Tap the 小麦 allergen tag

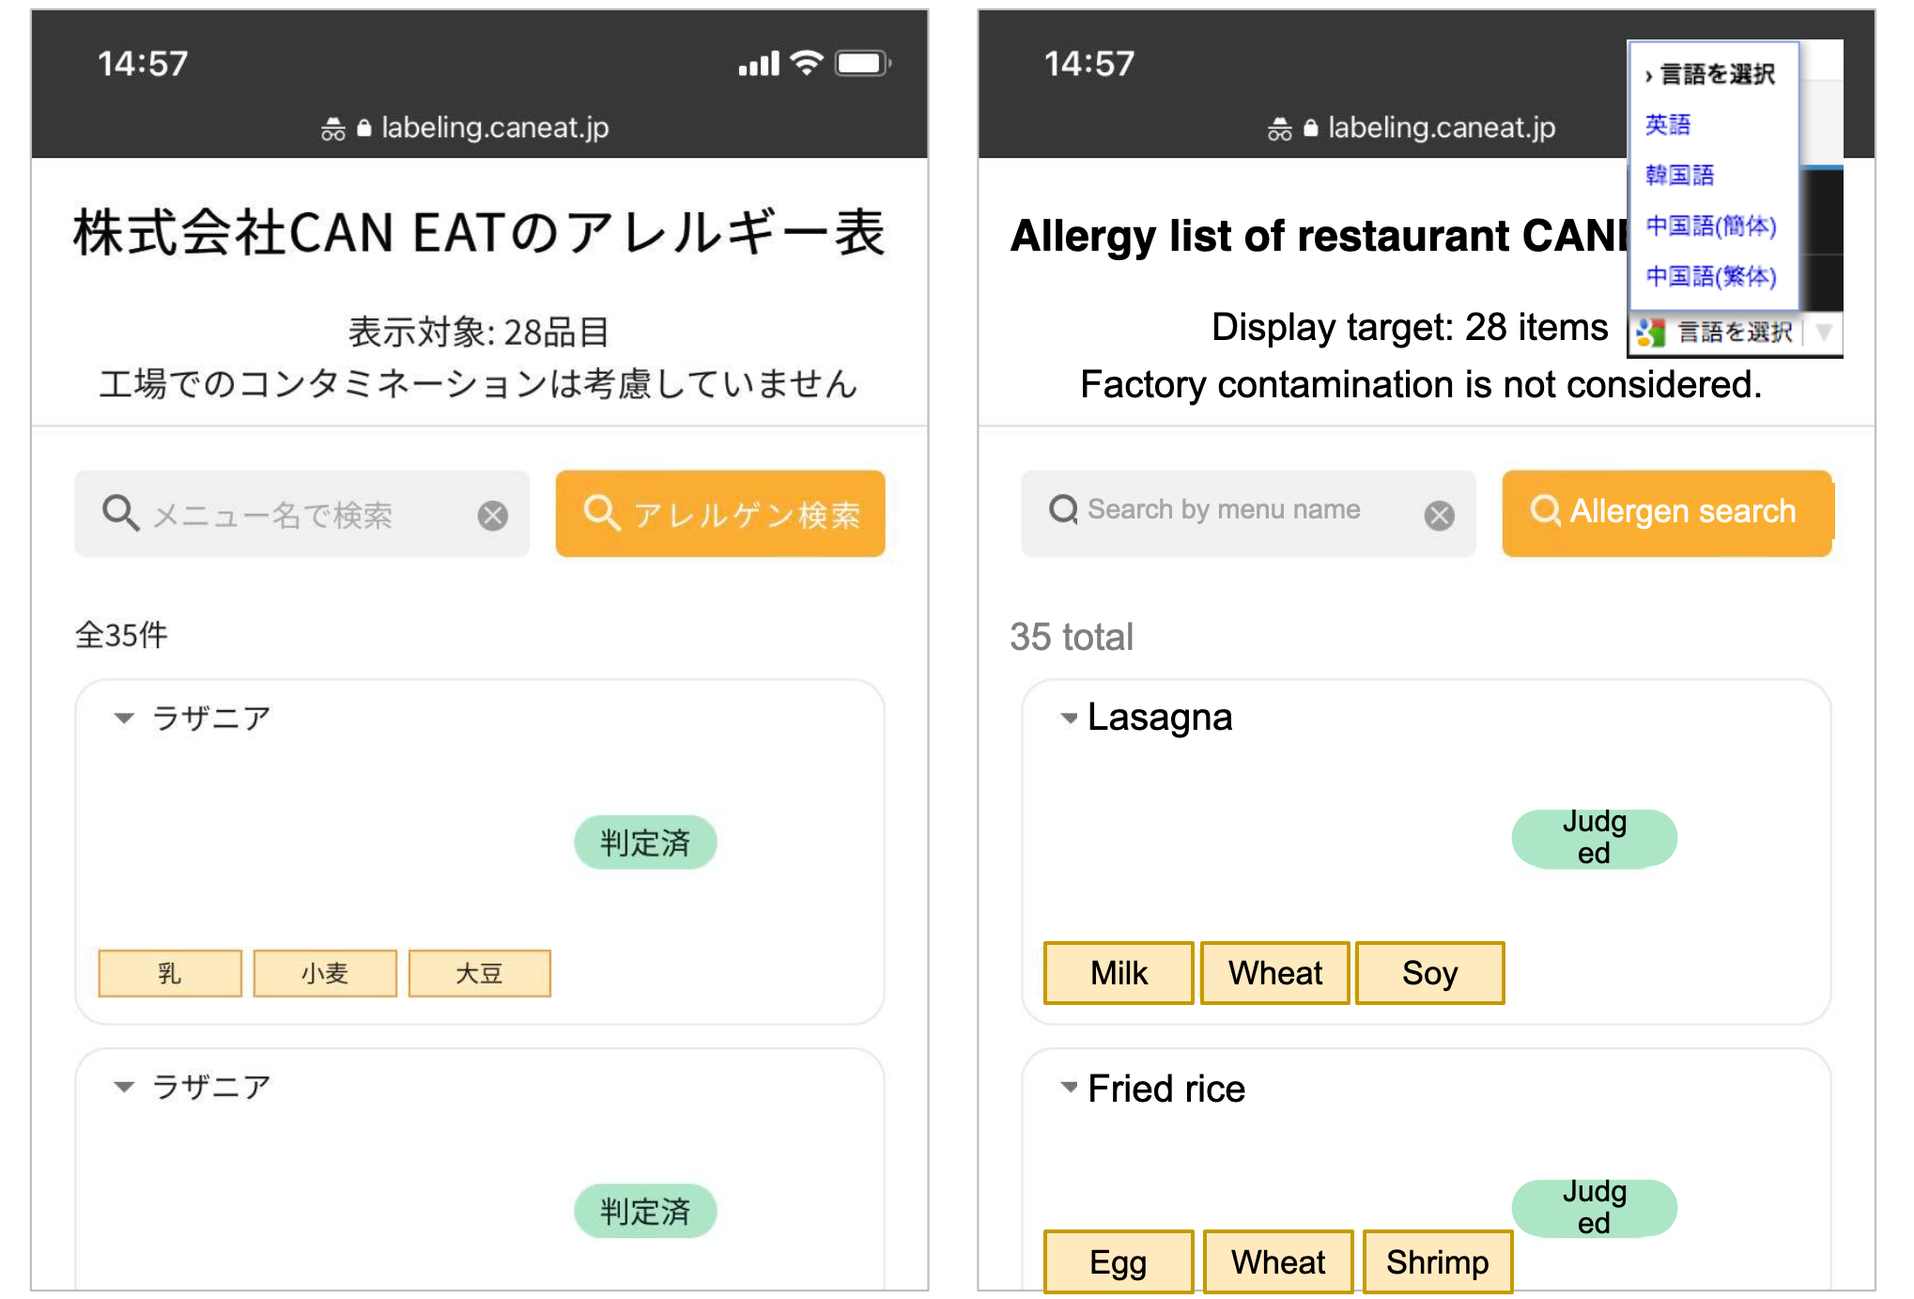click(325, 973)
